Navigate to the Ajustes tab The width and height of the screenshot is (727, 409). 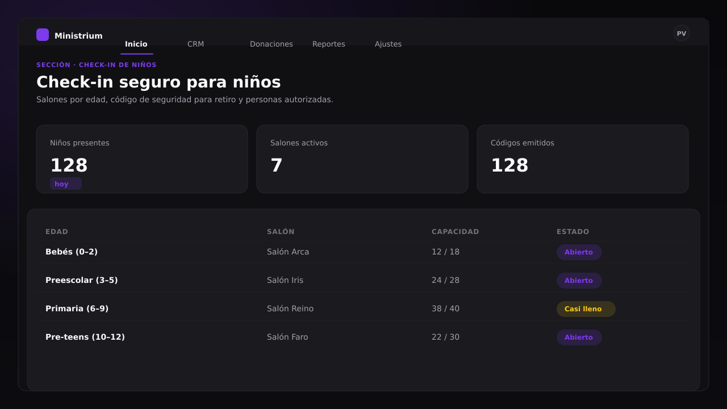click(388, 44)
